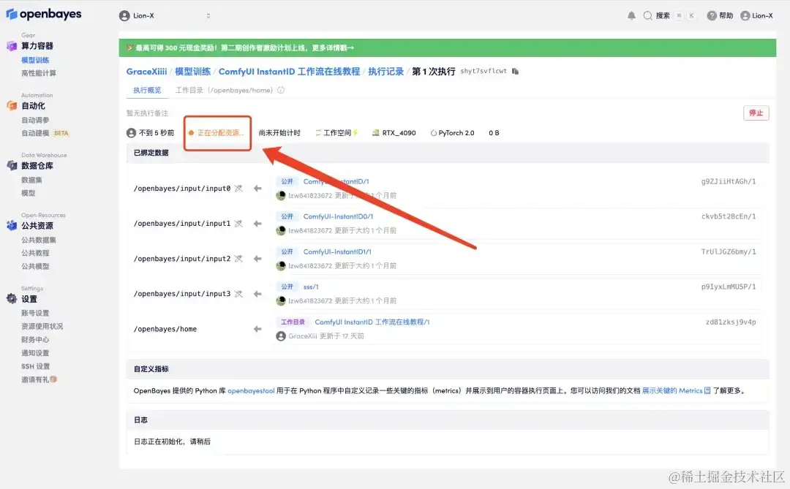Open 公共模型 in the sidebar
This screenshot has height=489, width=790.
tap(35, 266)
